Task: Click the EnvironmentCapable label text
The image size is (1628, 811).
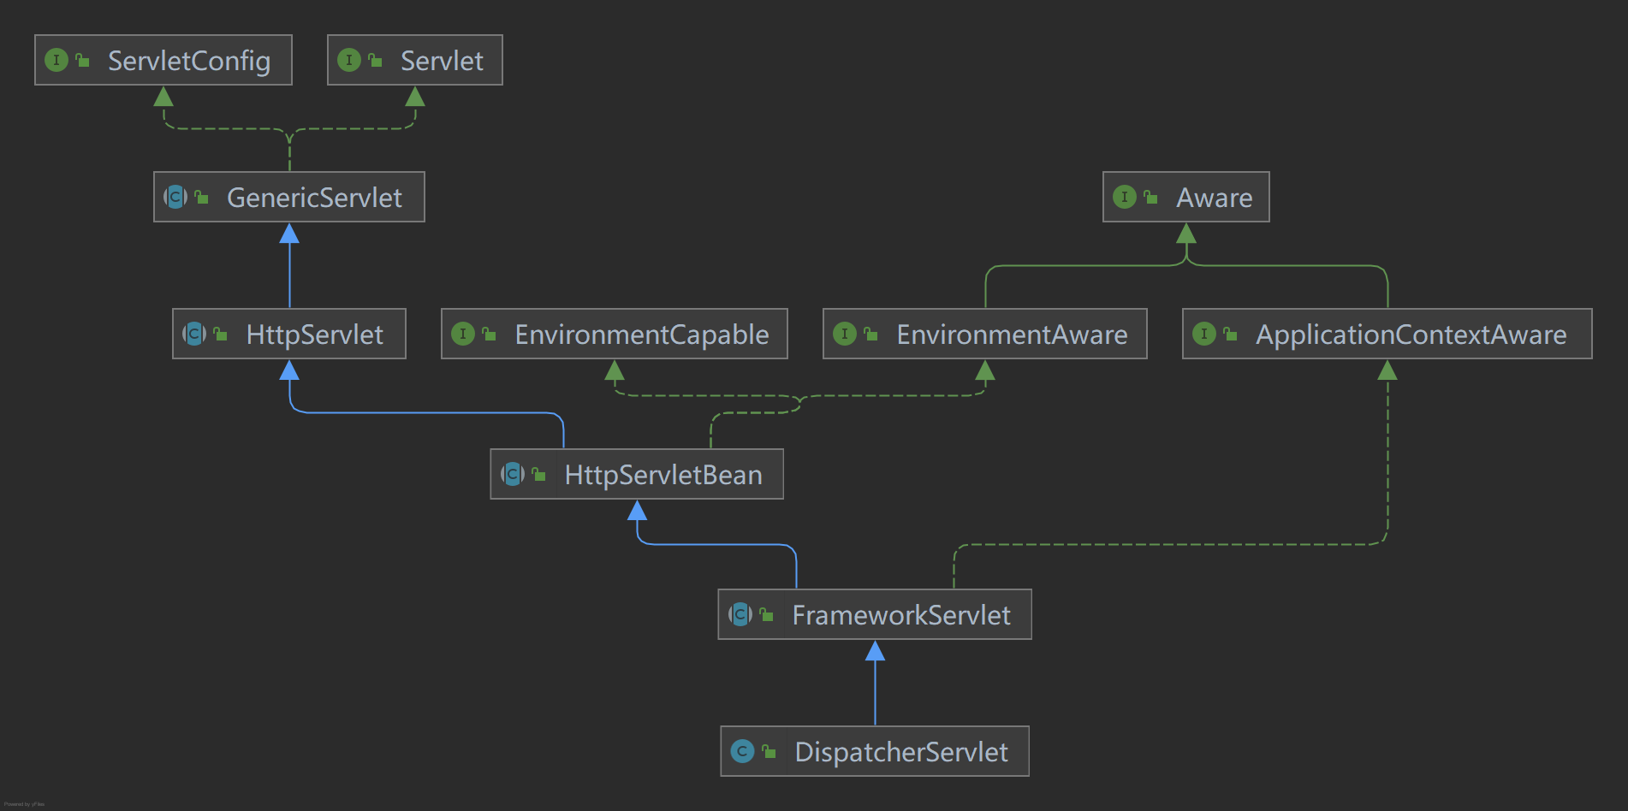Action: pyautogui.click(x=642, y=334)
